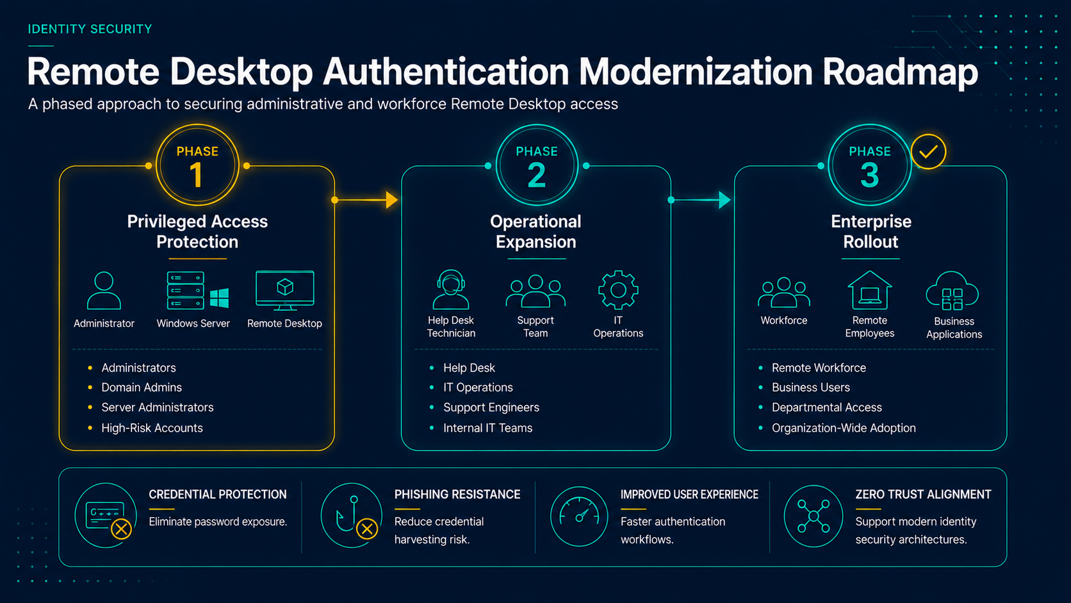Click the Remote Desktop Authentication Modernization Roadmap title
The height and width of the screenshot is (603, 1071).
pos(502,71)
